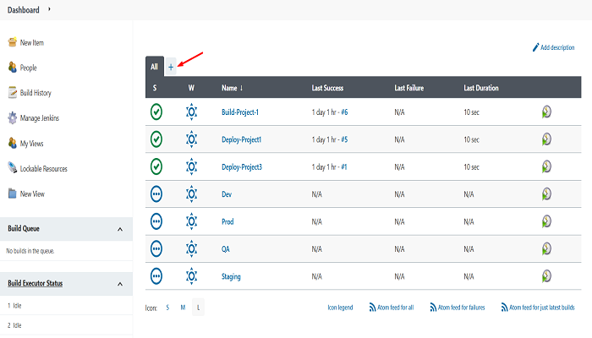Open the Dev job link
Image resolution: width=592 pixels, height=338 pixels.
coord(227,194)
